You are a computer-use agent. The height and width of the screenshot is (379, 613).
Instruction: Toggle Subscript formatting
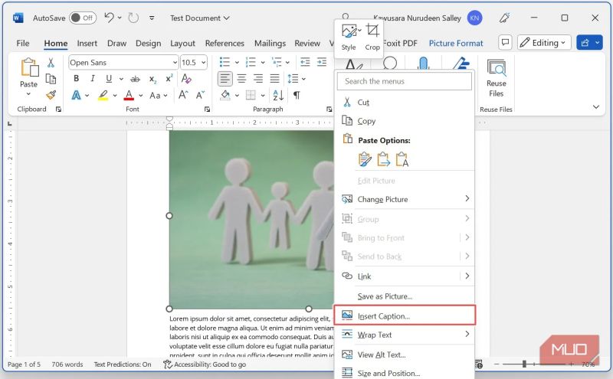152,79
